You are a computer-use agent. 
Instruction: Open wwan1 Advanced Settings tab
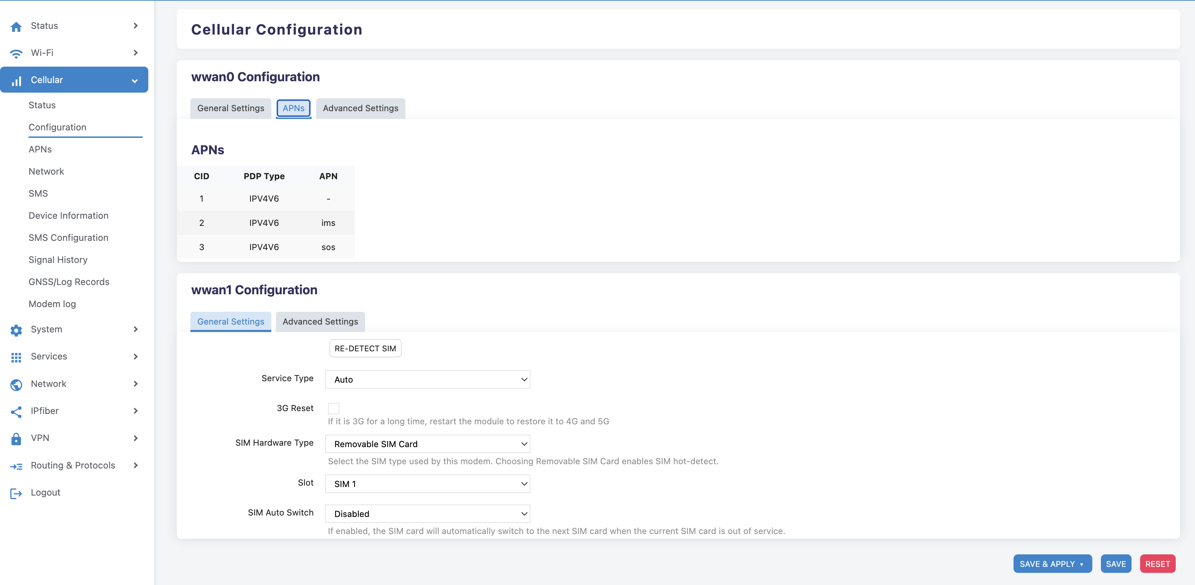click(320, 321)
